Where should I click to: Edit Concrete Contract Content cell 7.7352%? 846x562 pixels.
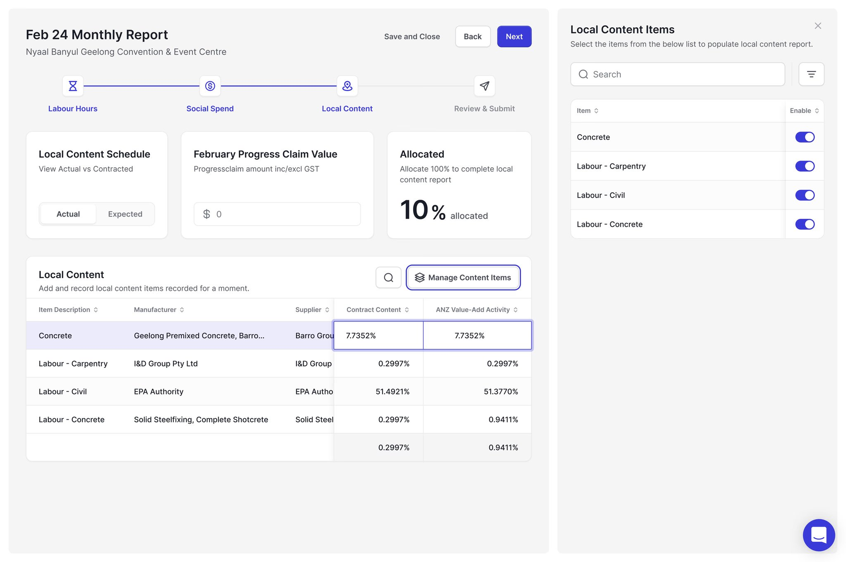(378, 336)
